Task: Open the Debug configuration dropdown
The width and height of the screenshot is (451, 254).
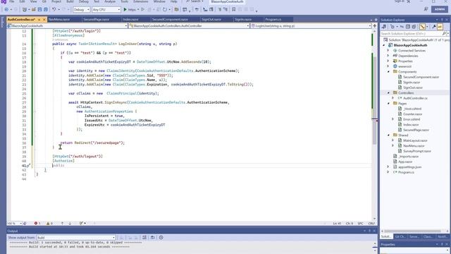Action: (82, 9)
